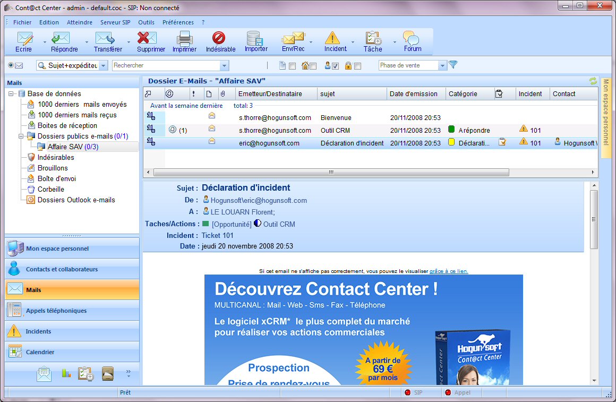Sort by the task clipboard column header
616x402 pixels.
pos(499,93)
